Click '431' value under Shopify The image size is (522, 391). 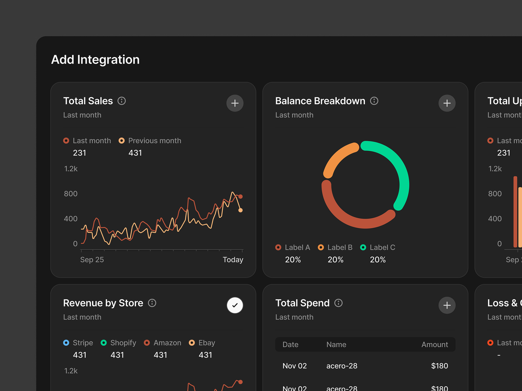click(x=117, y=355)
